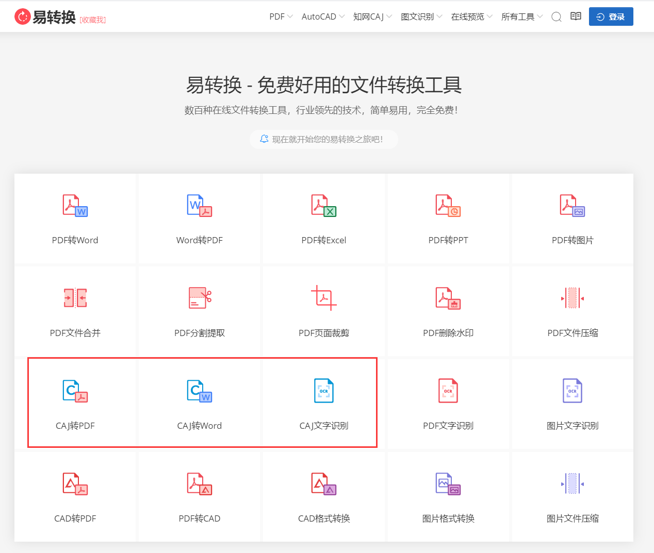Screen dimensions: 654x553
Task: Select the CAD转PDF tool icon
Action: tap(75, 483)
